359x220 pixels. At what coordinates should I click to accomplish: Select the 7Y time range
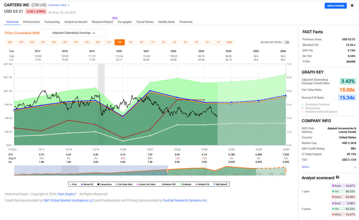click(153, 42)
